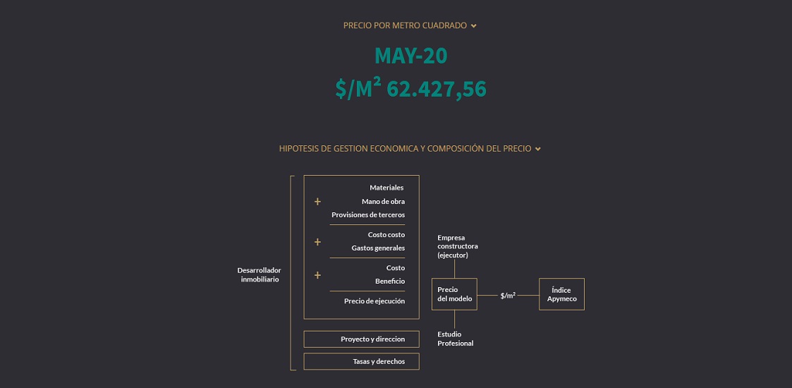Click the Precio del modelo box
Image resolution: width=792 pixels, height=388 pixels.
tap(454, 294)
